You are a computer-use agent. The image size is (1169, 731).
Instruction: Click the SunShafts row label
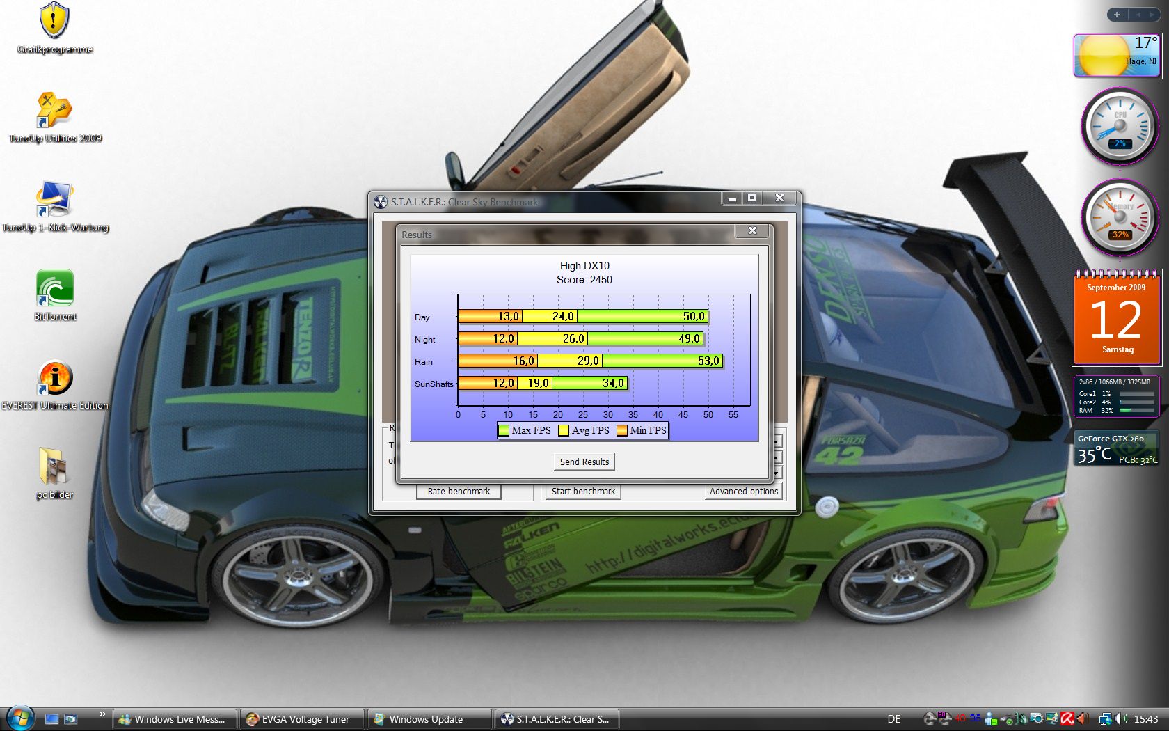click(x=434, y=384)
